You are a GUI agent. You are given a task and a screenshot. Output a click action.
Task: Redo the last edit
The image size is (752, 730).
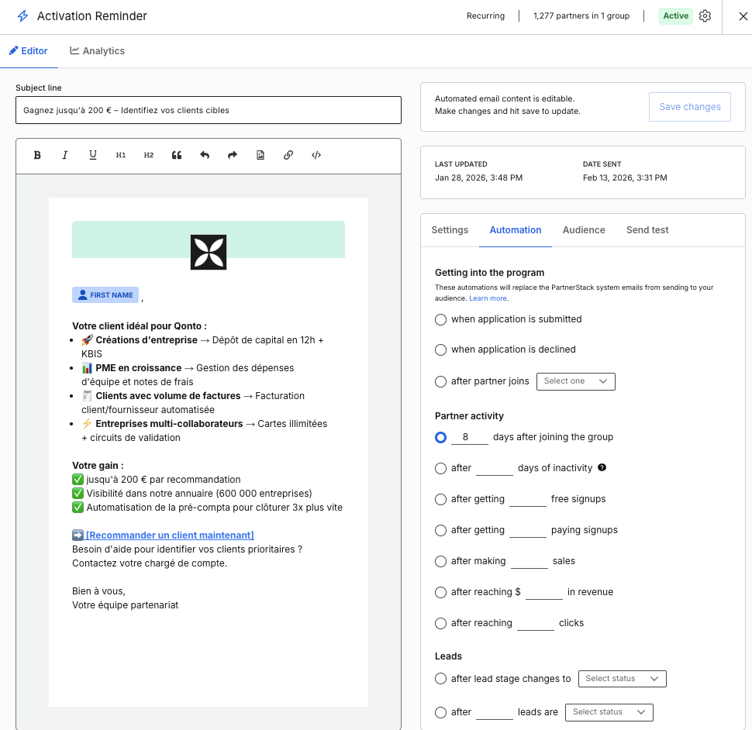pos(233,155)
